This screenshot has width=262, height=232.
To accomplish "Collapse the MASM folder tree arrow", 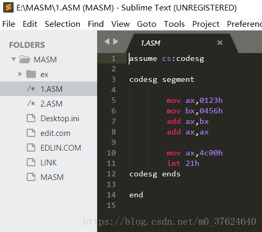I will coord(14,59).
